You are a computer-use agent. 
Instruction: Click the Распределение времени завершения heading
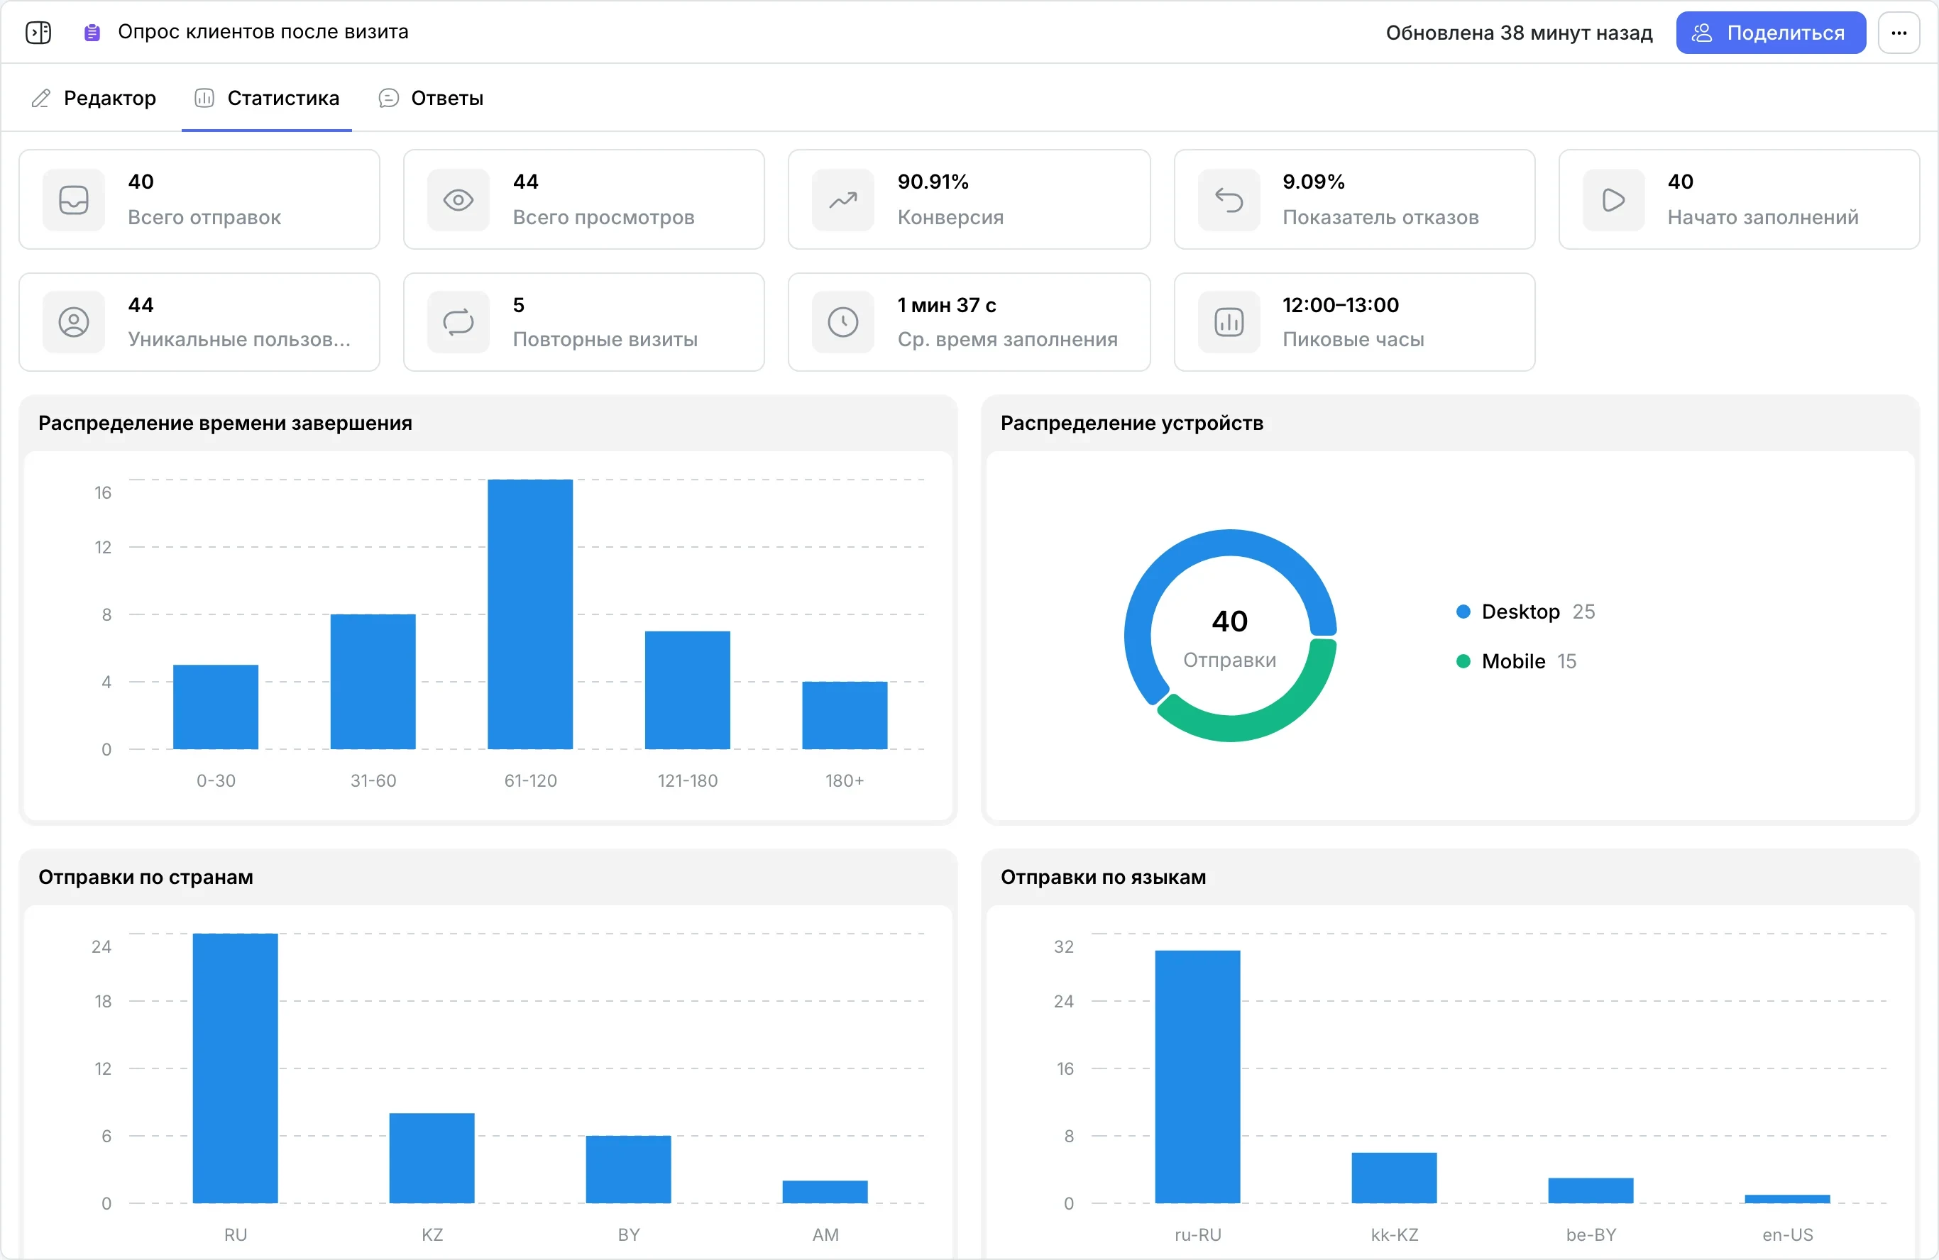pos(225,423)
